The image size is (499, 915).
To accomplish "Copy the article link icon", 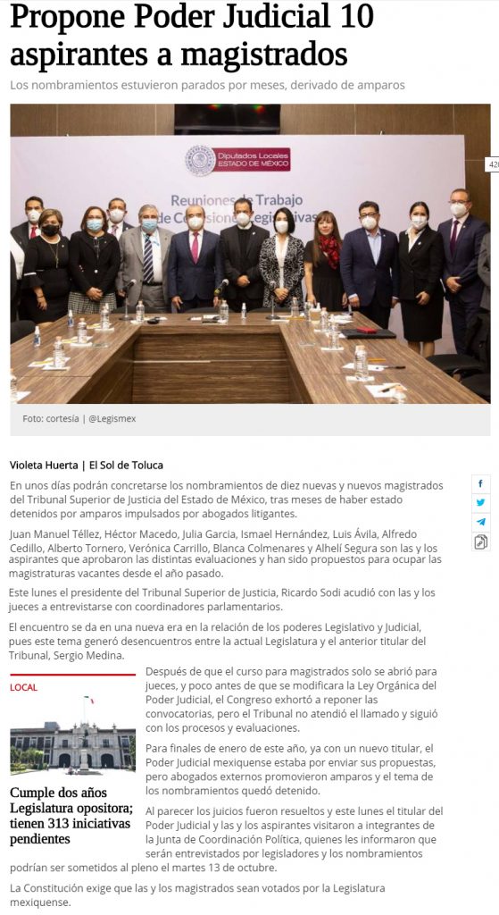I will tap(480, 542).
